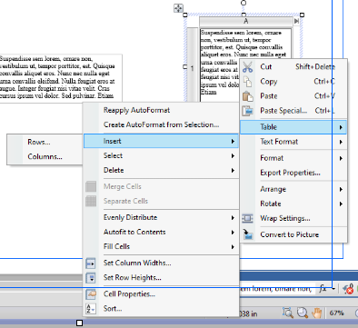Open the Text Format submenu
This screenshot has height=328, width=358.
point(293,142)
